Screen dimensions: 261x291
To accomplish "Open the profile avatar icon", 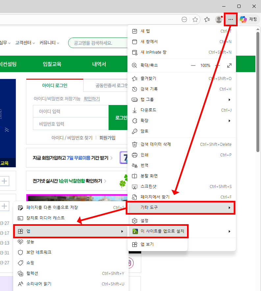I will click(219, 19).
